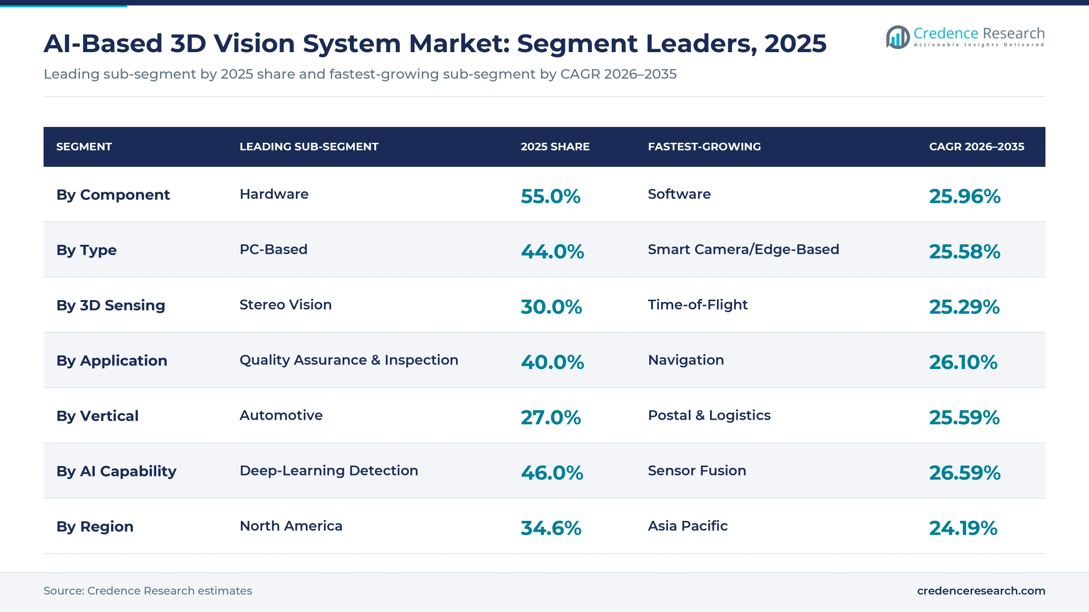This screenshot has height=612, width=1089.
Task: Click the 30.0% share value
Action: [x=551, y=307]
